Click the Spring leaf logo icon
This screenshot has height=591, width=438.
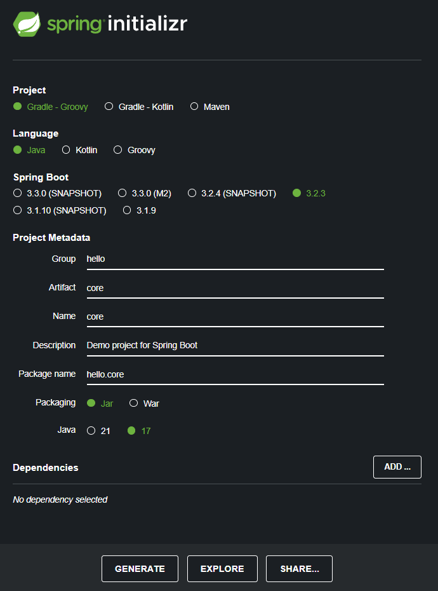[x=27, y=24]
